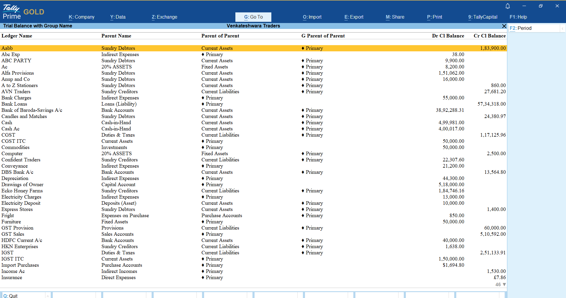The width and height of the screenshot is (566, 298).
Task: Open the TallyCapital menu
Action: click(483, 17)
